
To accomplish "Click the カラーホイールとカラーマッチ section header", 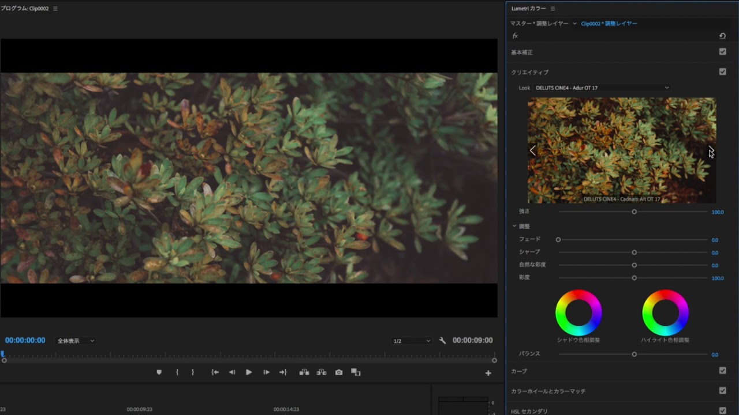I will coord(548,391).
